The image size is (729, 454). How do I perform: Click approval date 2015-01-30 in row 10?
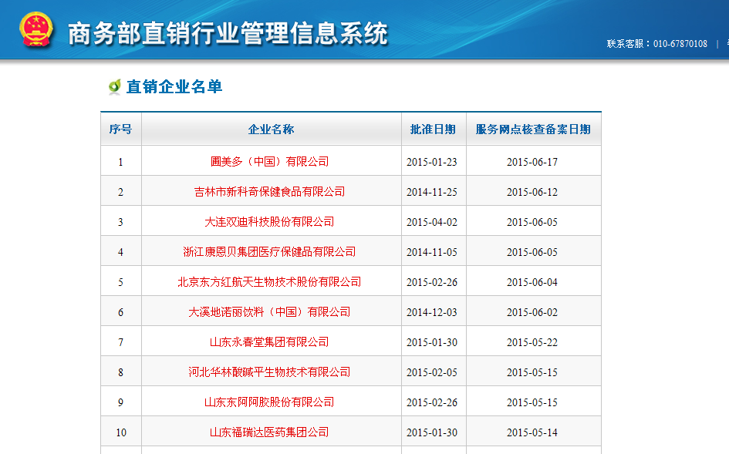click(432, 432)
